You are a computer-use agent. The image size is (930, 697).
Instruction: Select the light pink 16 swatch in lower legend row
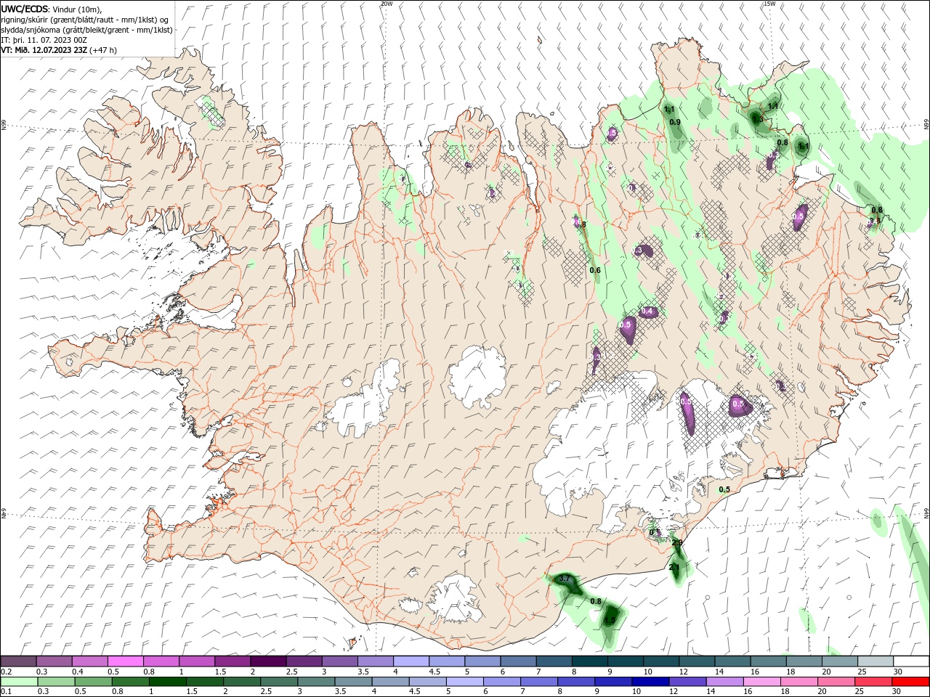pos(762,682)
